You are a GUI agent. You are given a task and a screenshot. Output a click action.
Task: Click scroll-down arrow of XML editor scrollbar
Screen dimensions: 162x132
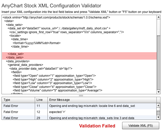coord(158,92)
